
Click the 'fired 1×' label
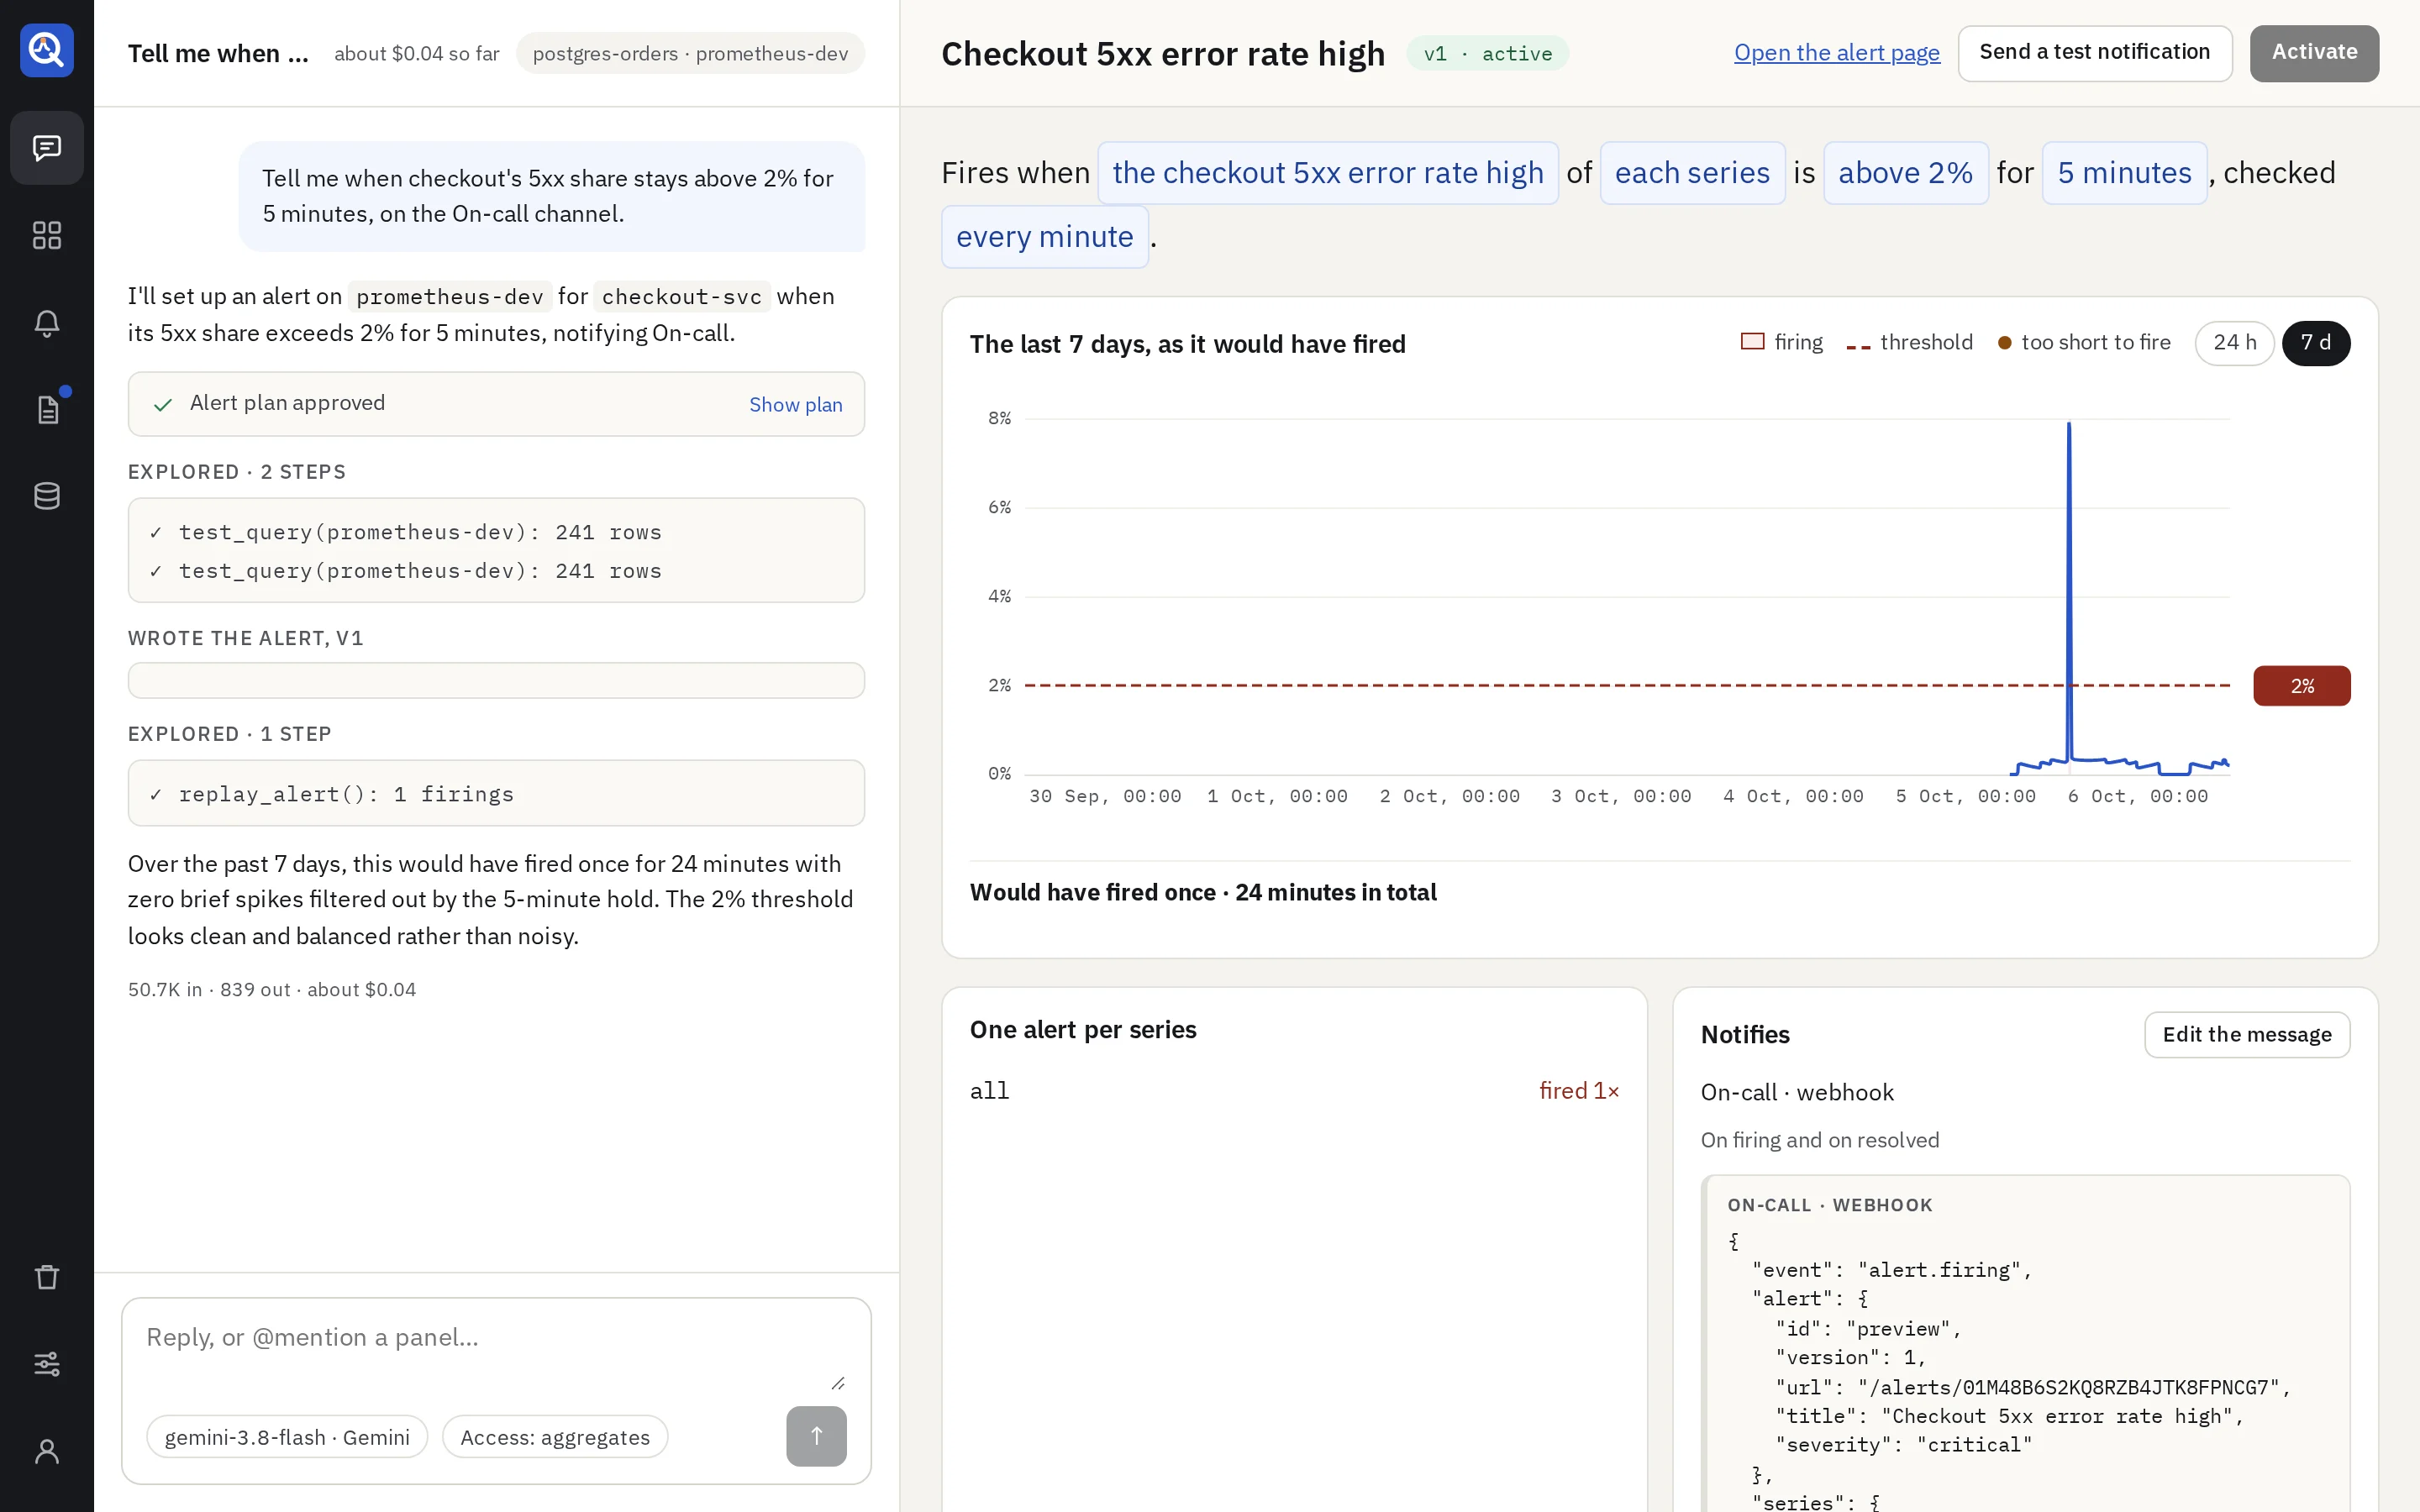point(1578,1091)
